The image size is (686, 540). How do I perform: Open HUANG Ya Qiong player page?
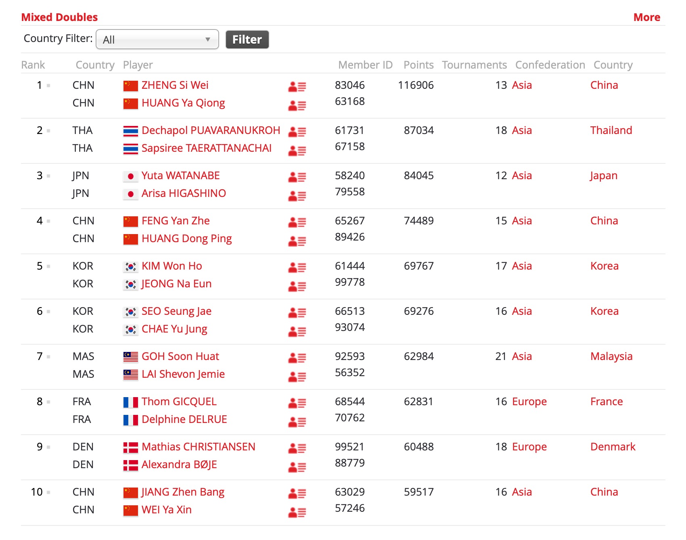coord(183,103)
